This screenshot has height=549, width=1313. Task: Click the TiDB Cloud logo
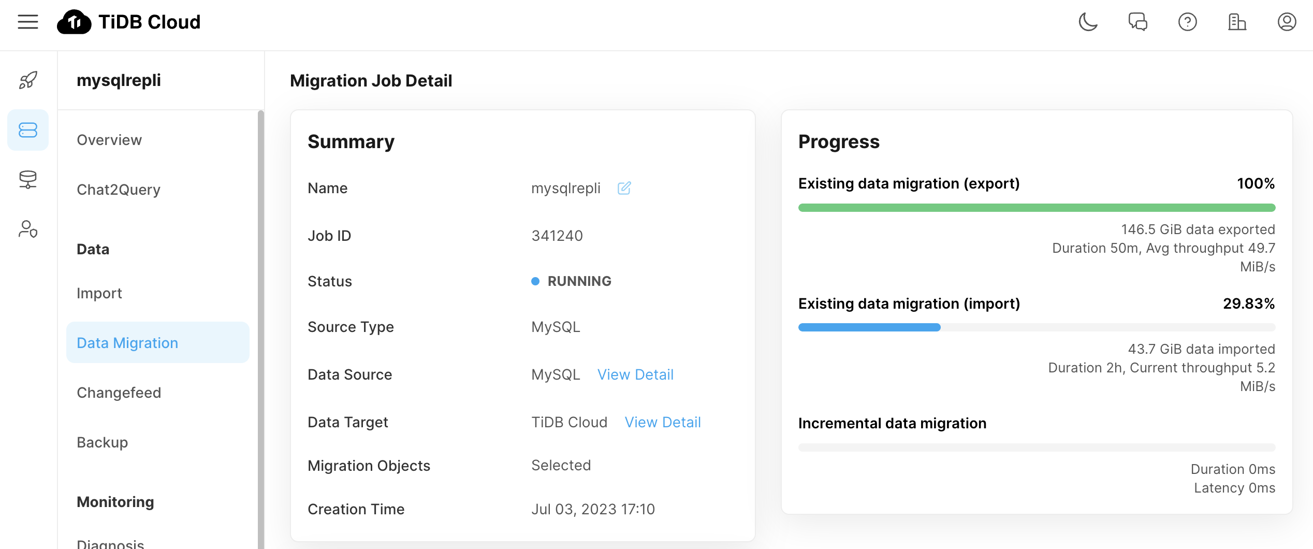click(x=128, y=22)
